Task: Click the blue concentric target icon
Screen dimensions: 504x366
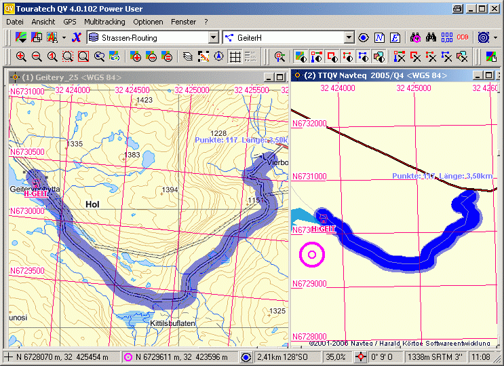Action: click(484, 37)
